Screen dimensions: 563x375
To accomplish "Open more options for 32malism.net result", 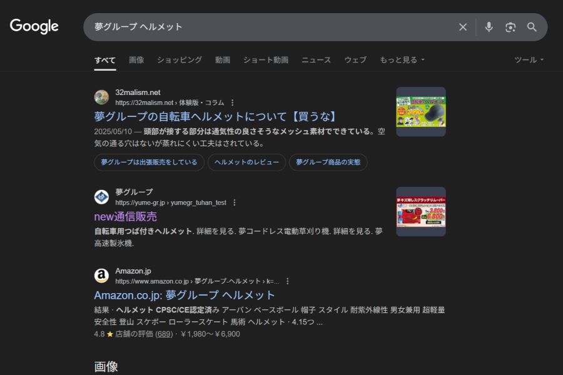I will tap(233, 102).
